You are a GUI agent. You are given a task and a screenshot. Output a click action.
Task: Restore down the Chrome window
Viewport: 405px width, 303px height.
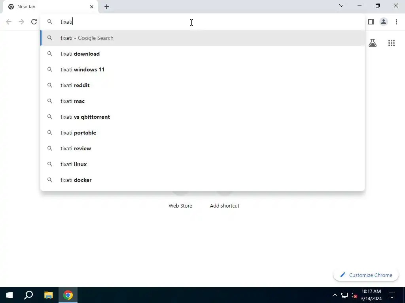378,6
